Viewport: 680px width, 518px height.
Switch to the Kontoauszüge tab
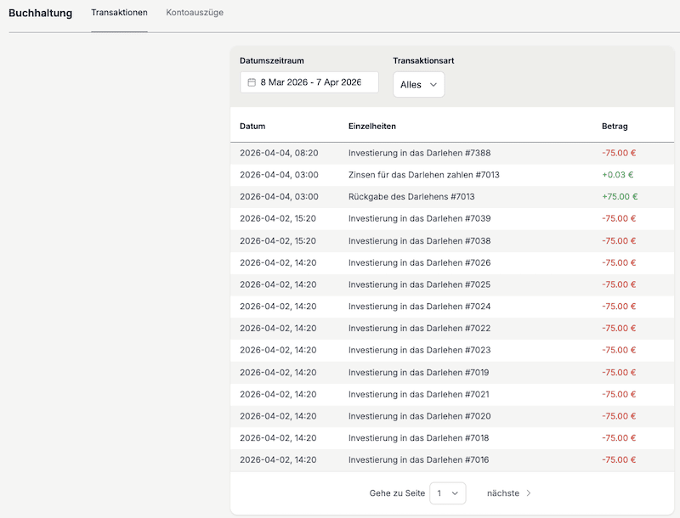pos(195,13)
